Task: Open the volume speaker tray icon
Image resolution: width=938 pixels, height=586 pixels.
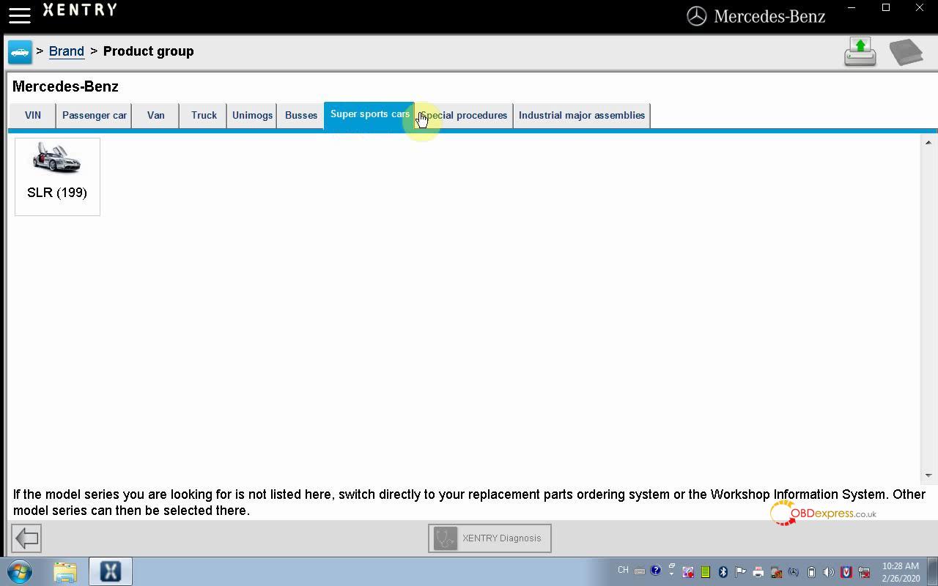Action: tap(828, 572)
